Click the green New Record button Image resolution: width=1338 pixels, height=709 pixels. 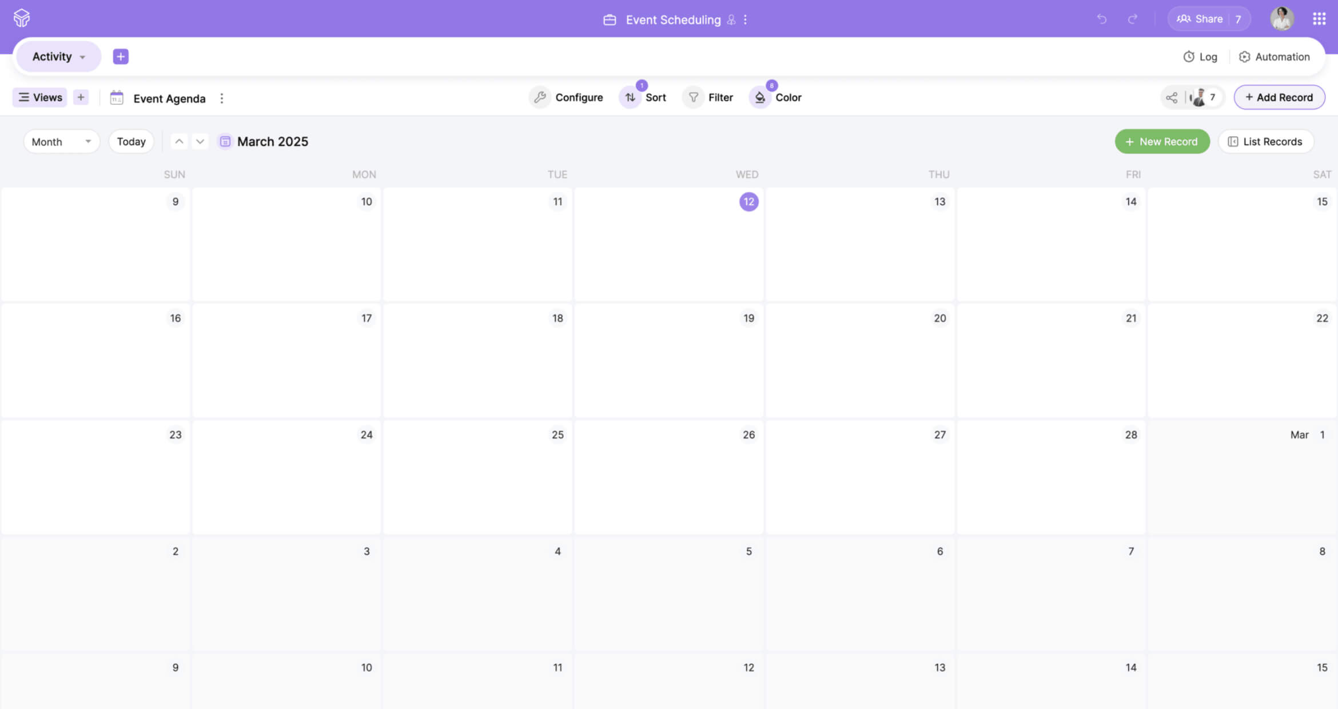(x=1162, y=142)
